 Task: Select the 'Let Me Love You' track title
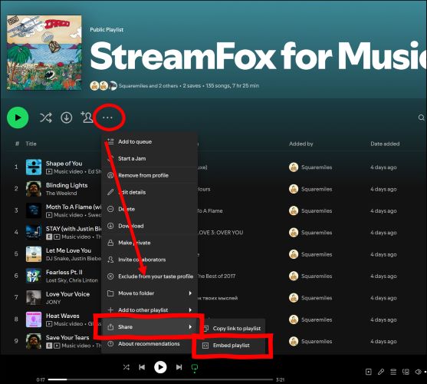[68, 250]
